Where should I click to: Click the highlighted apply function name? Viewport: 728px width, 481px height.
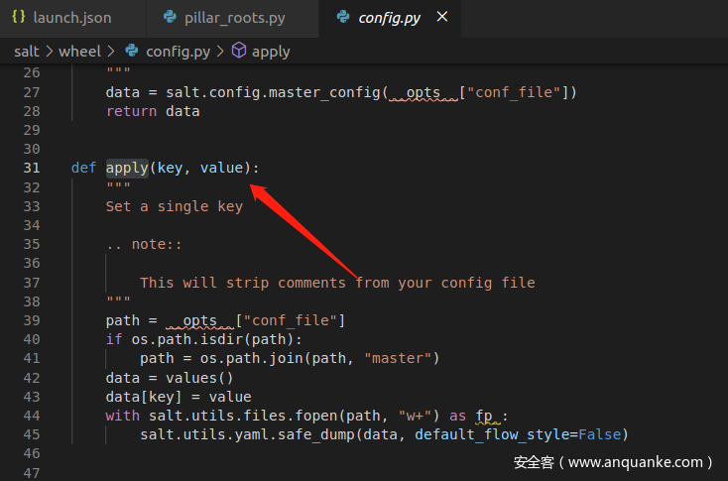pos(127,168)
